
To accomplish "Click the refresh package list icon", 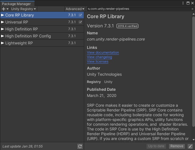I will coord(80,146).
